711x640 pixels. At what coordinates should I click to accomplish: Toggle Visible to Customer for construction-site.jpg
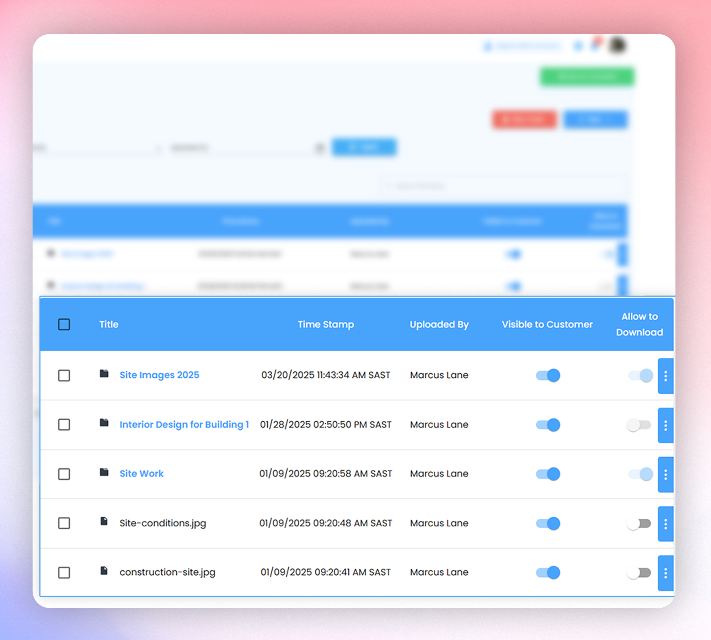click(x=548, y=572)
